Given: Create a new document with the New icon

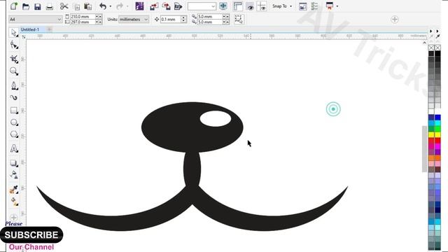Looking at the screenshot, I should pos(14,6).
